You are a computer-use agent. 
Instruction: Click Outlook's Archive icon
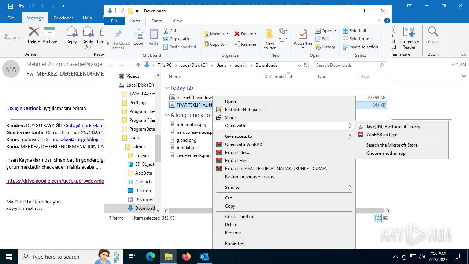[x=50, y=32]
